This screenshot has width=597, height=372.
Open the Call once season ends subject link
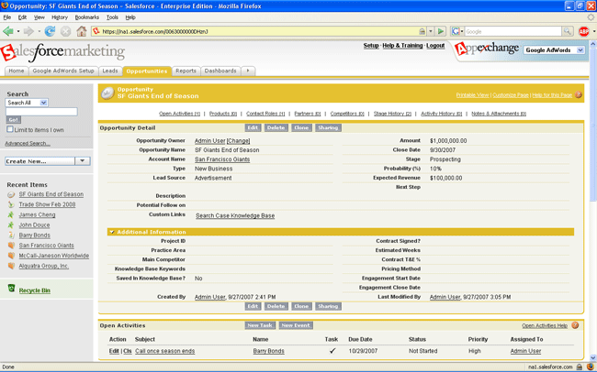point(164,351)
